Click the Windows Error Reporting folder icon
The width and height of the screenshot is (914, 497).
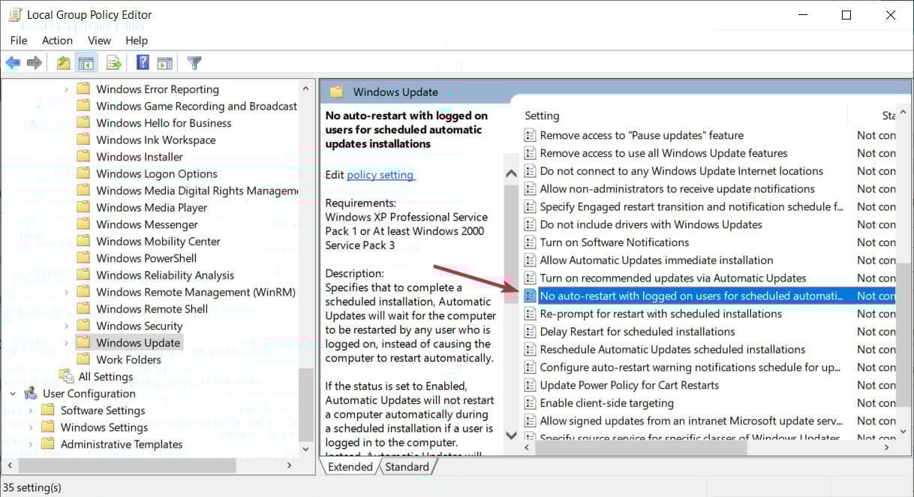(x=83, y=89)
